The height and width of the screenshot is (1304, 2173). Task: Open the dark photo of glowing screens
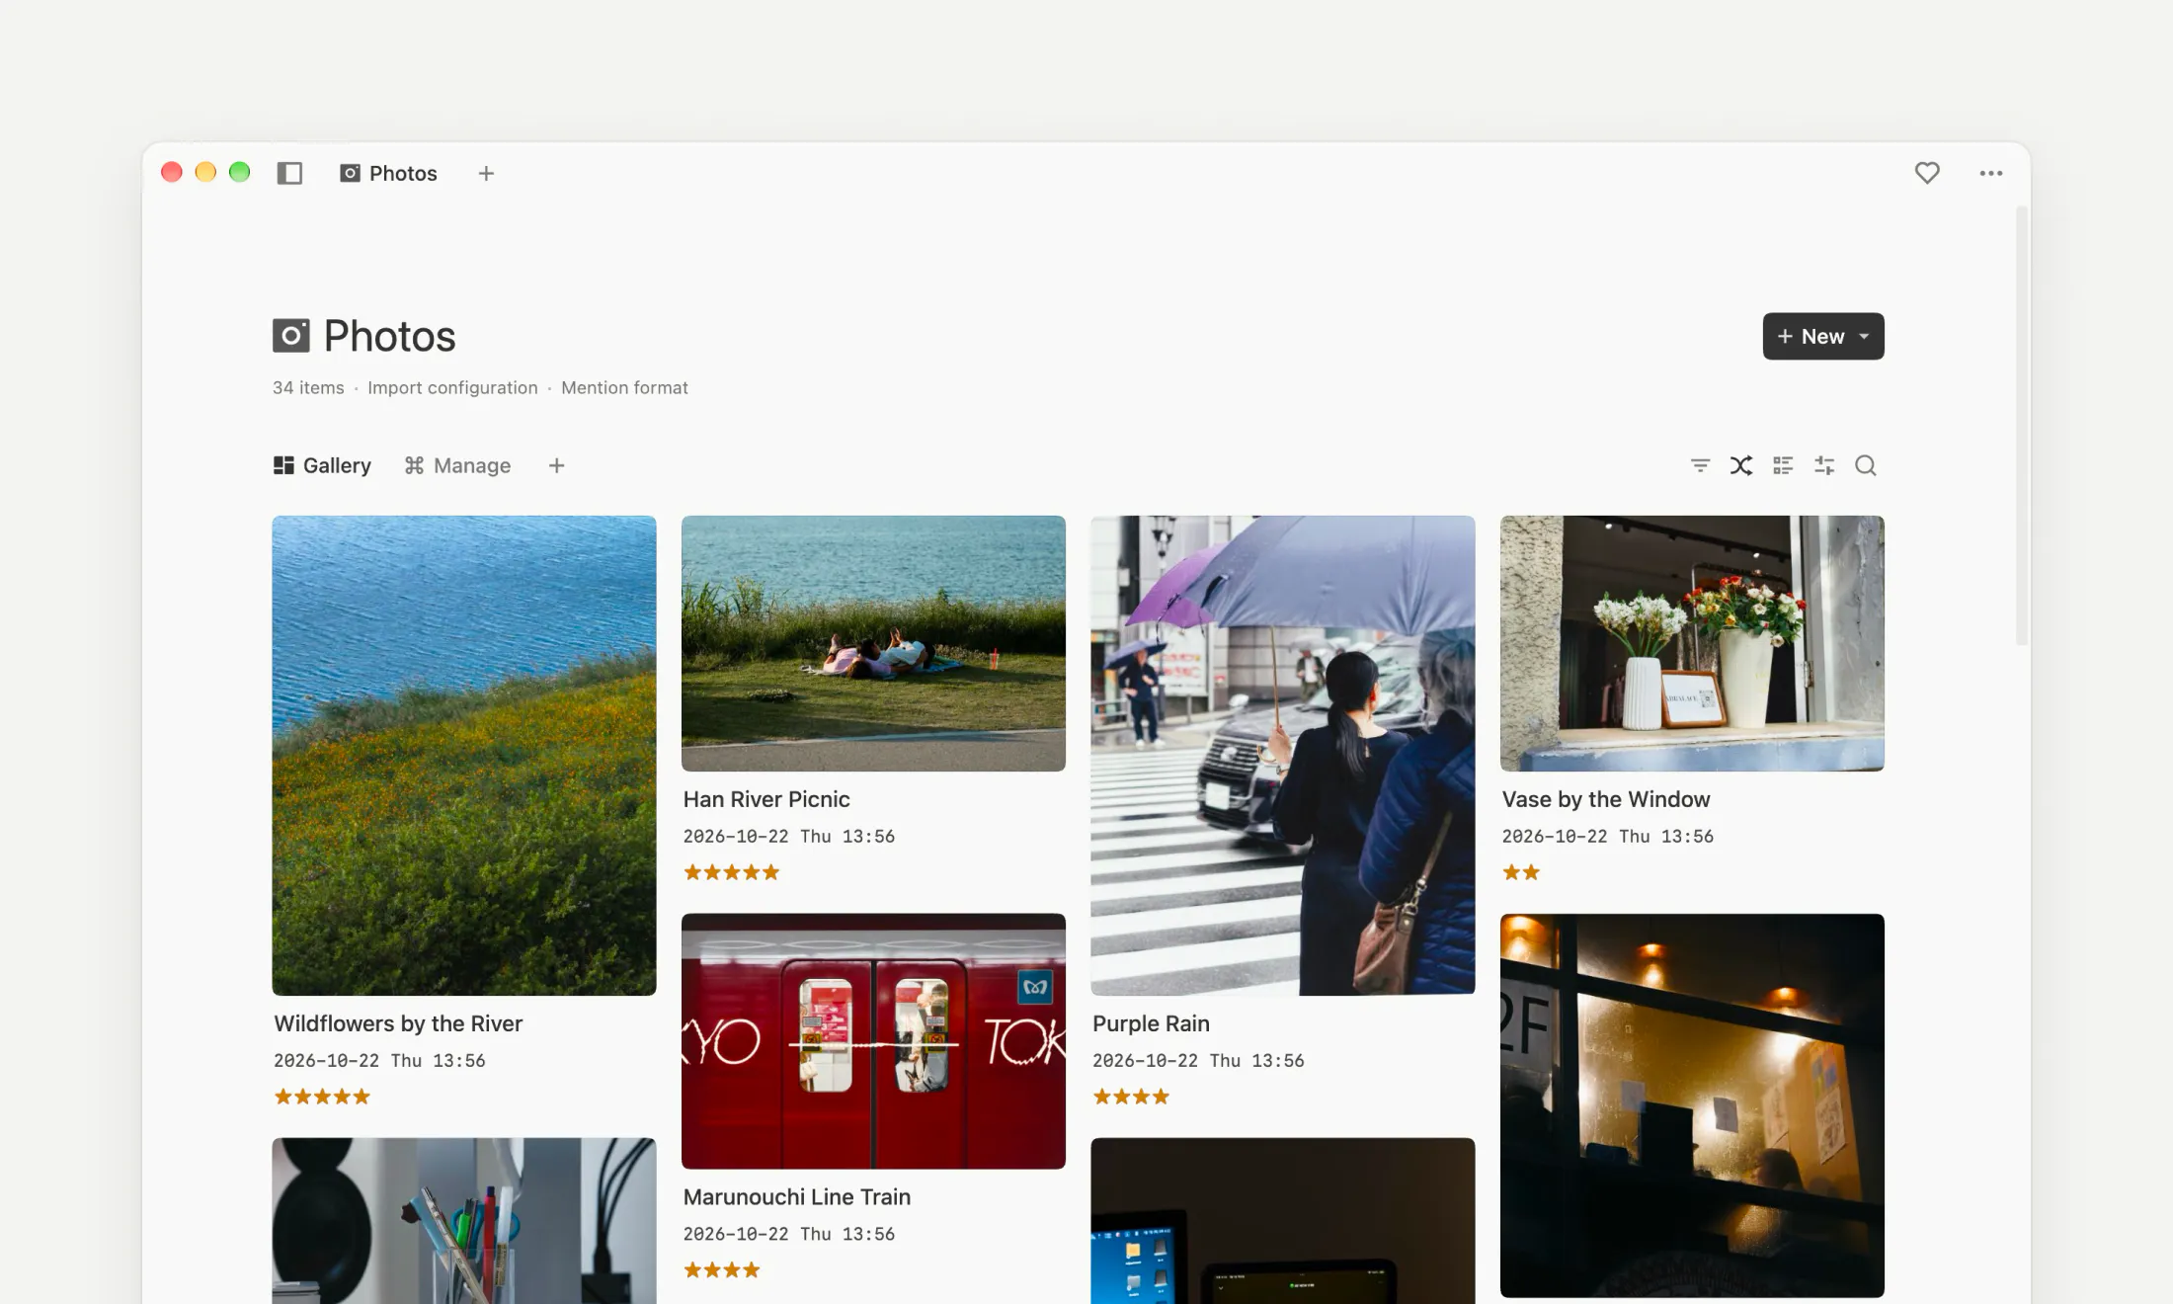[x=1283, y=1221]
